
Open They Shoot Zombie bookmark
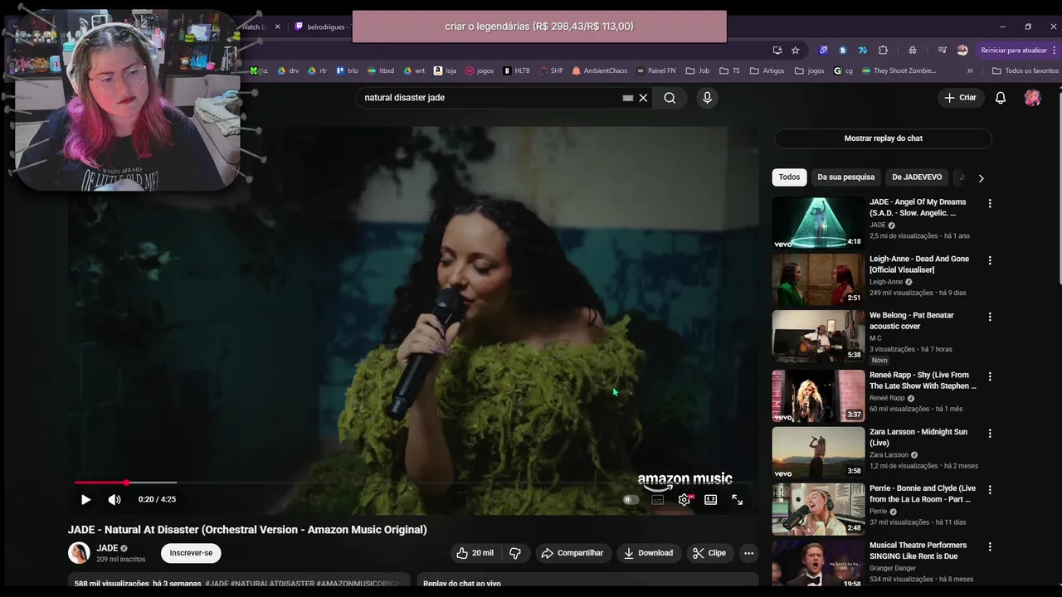[x=899, y=70]
